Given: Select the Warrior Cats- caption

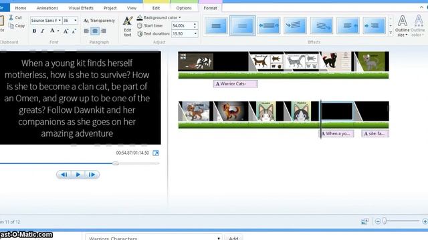Looking at the screenshot, I should click(x=235, y=84).
